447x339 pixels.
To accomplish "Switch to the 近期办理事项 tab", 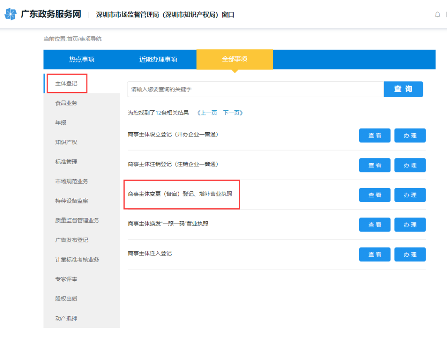I will click(x=158, y=59).
